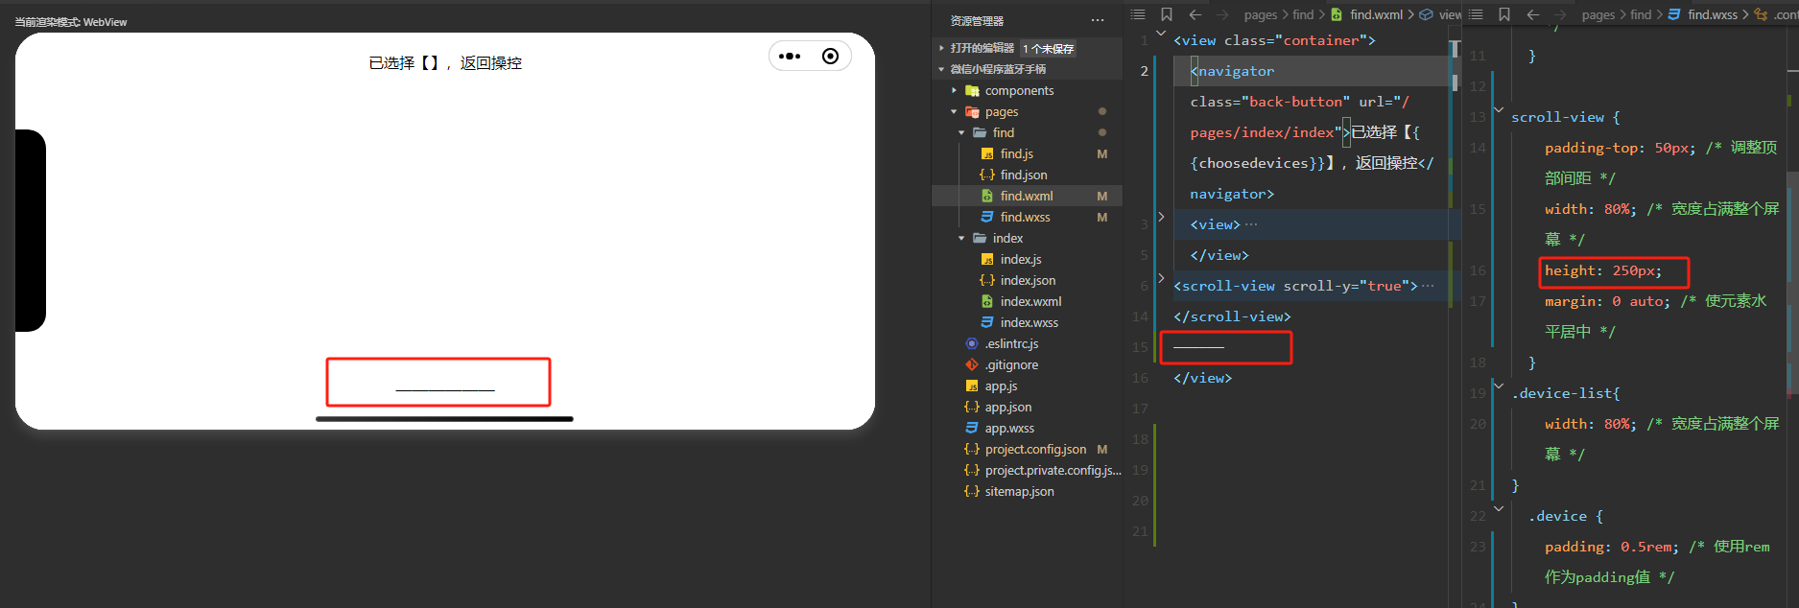Tap the capsule circle close icon
The image size is (1799, 608).
click(x=831, y=57)
